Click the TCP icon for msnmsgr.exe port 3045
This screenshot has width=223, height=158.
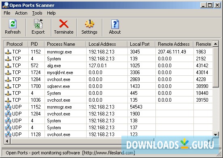point(8,52)
